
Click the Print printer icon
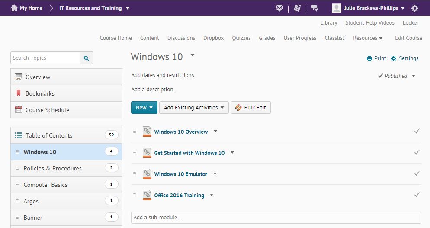click(x=369, y=58)
